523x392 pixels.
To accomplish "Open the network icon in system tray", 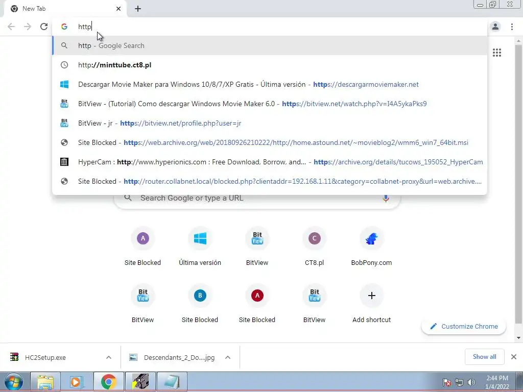I will [459, 382].
